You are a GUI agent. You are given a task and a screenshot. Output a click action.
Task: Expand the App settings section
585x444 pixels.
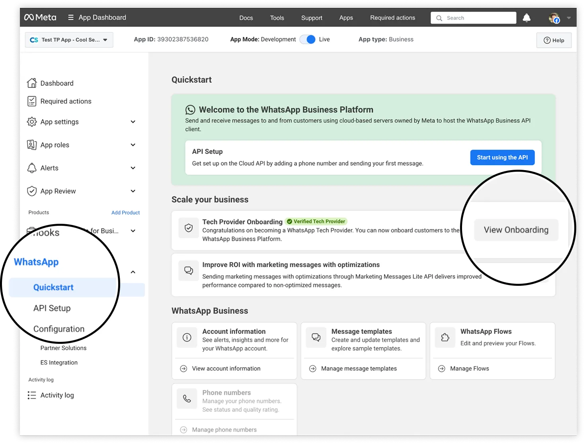[x=133, y=122]
